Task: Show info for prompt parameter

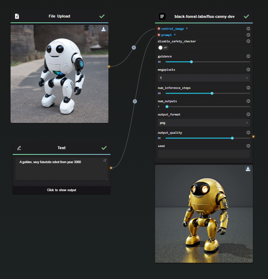Action: tap(248, 35)
